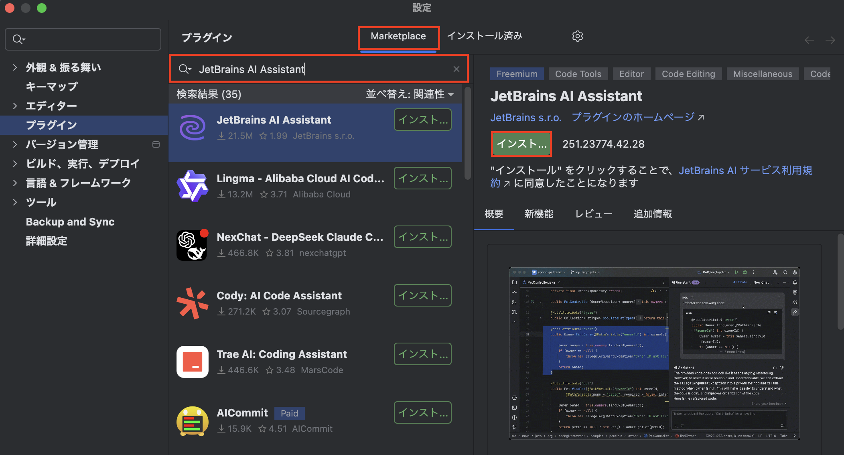Open the plugin settings gear icon
The width and height of the screenshot is (844, 455).
coord(577,36)
